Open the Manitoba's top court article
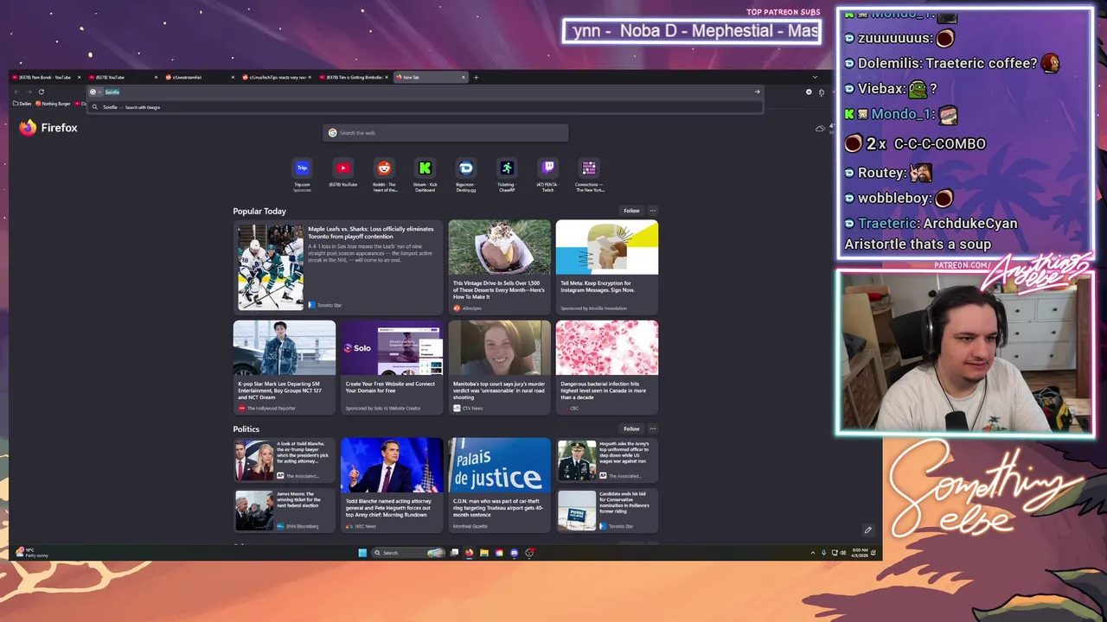This screenshot has width=1107, height=622. pos(499,368)
